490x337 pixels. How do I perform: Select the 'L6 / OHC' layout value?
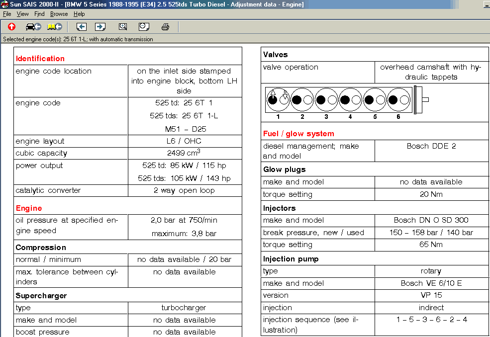(x=184, y=141)
